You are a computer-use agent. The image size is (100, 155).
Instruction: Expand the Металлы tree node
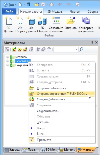click(x=8, y=57)
